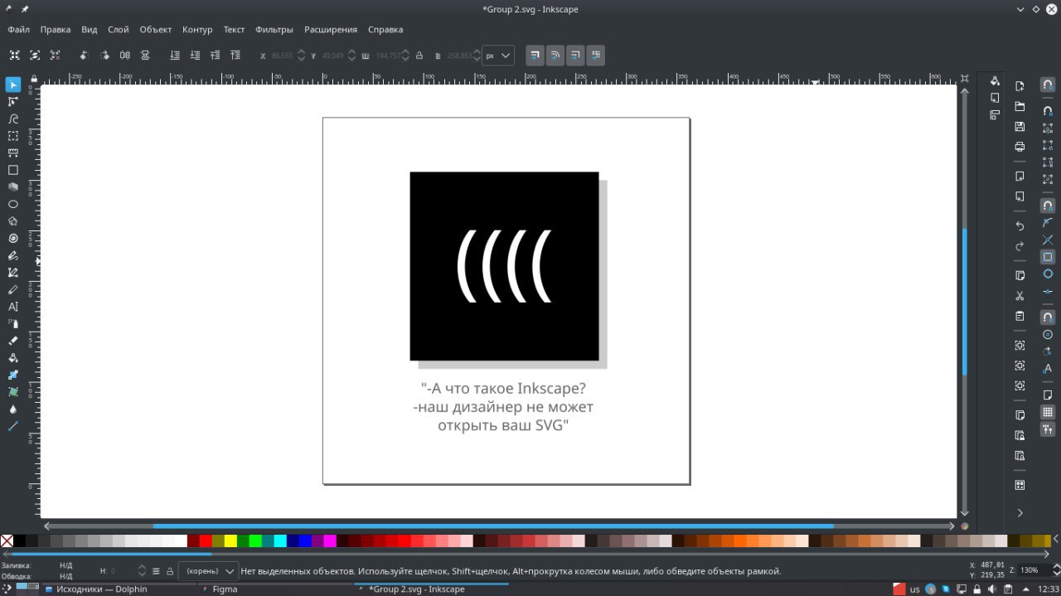Toggle scale stroke width with object
1061x596 pixels.
point(535,56)
